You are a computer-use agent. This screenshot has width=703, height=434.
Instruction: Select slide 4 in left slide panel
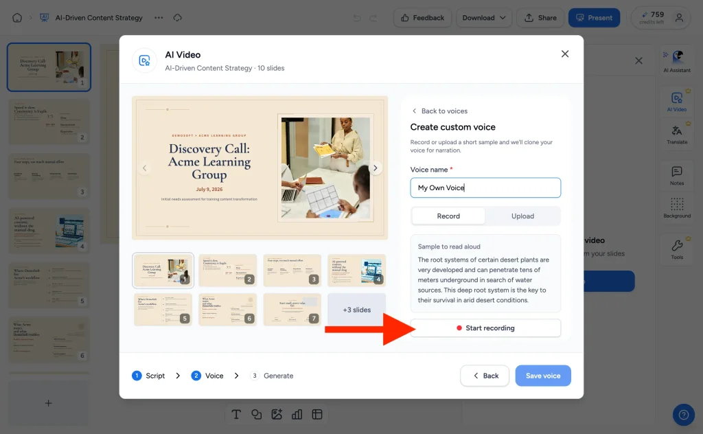(x=49, y=231)
